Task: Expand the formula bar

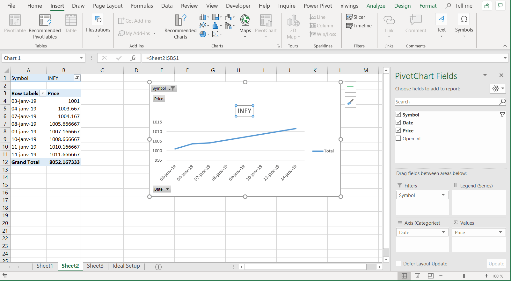Action: coord(505,58)
